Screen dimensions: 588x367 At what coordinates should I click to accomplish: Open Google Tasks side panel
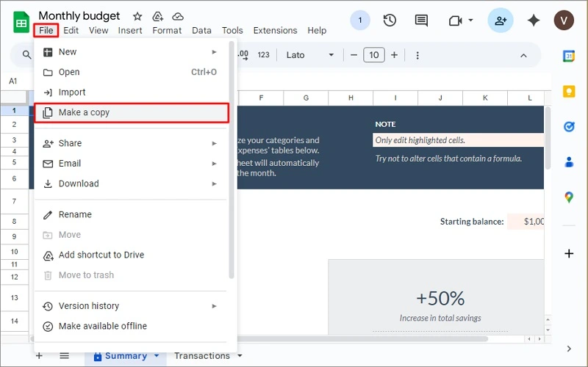[569, 126]
